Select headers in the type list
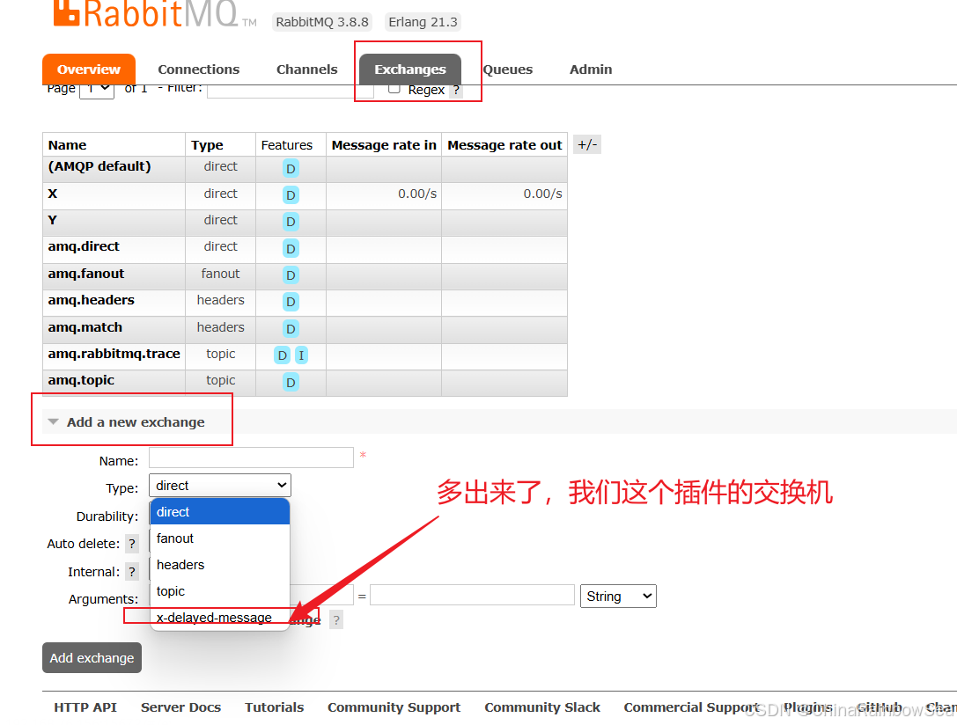This screenshot has width=957, height=725. (220, 565)
